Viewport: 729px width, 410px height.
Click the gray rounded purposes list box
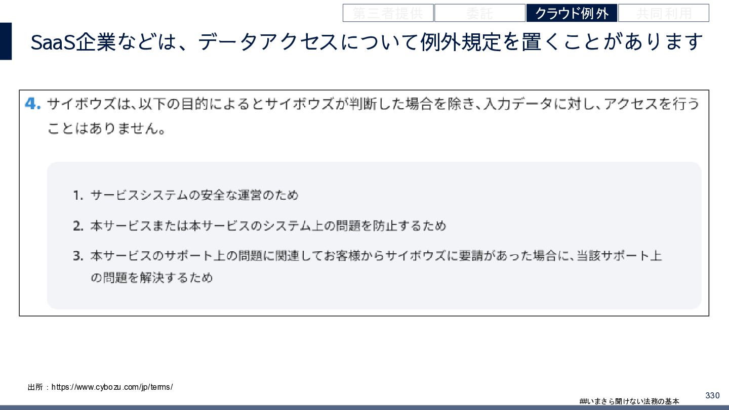coord(374,236)
